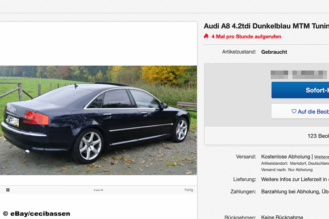Click the flame icon beside views count
Screen dimensions: 329x219
click(x=206, y=36)
